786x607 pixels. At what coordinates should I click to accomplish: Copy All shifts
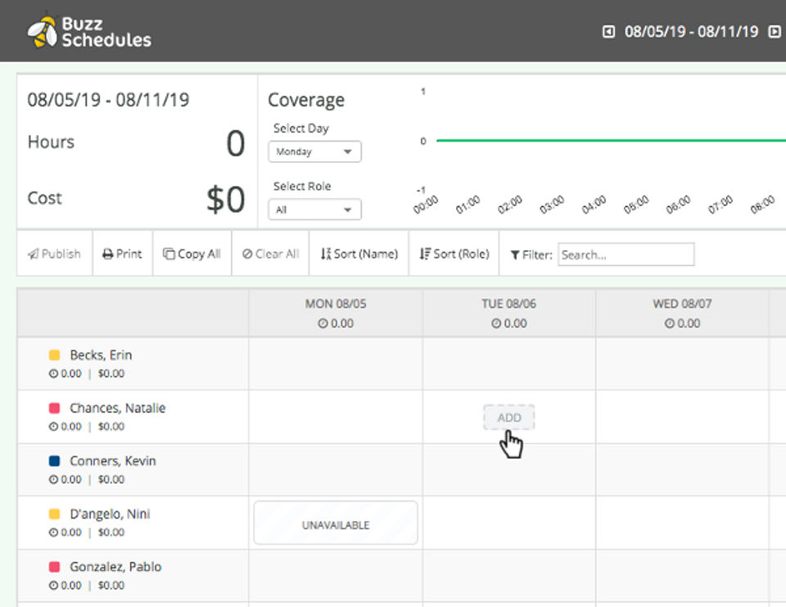(x=192, y=254)
